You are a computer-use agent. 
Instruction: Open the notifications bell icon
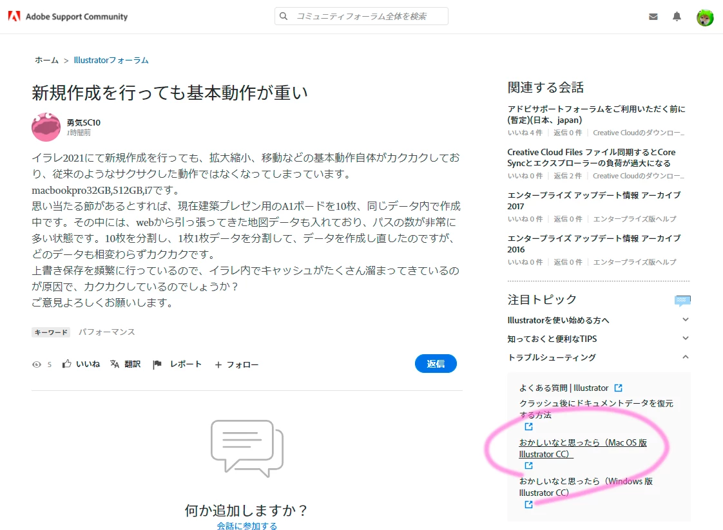click(677, 17)
